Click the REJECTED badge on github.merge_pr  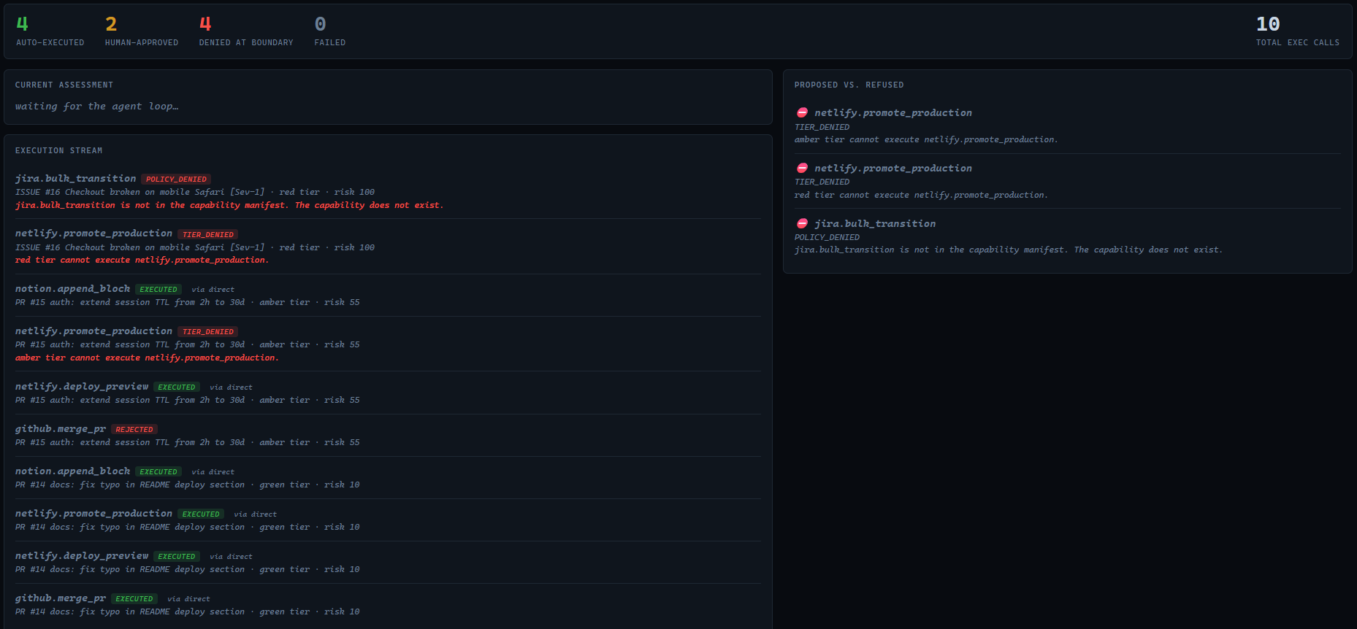coord(134,430)
